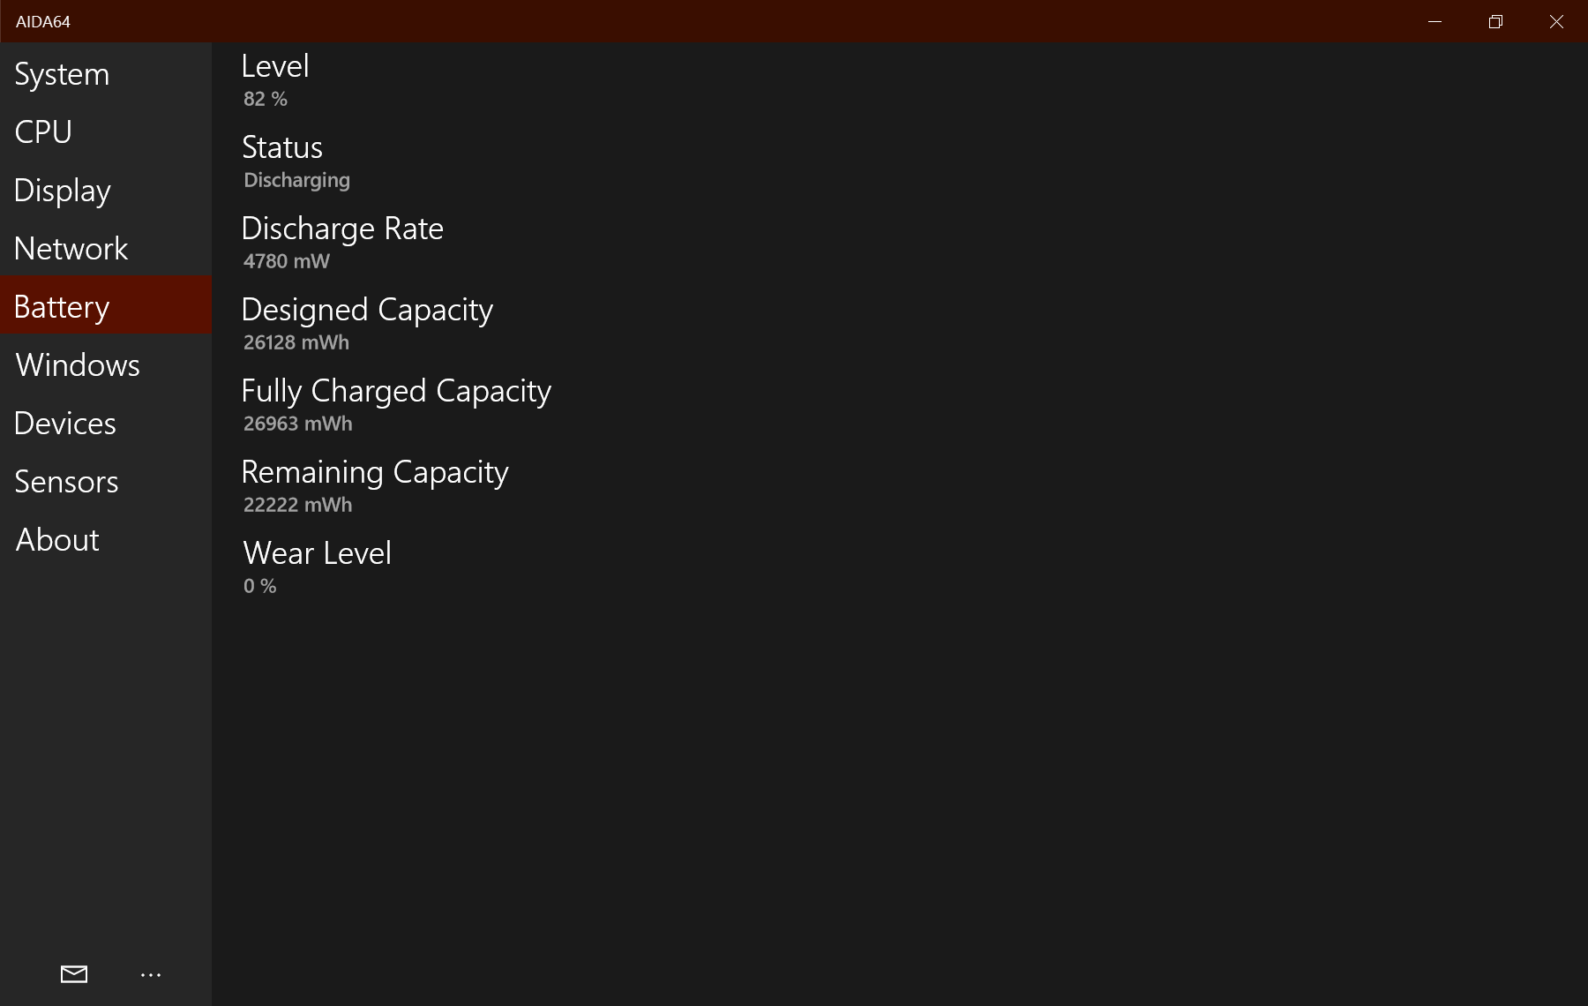Open the About page
The image size is (1588, 1006).
(57, 540)
